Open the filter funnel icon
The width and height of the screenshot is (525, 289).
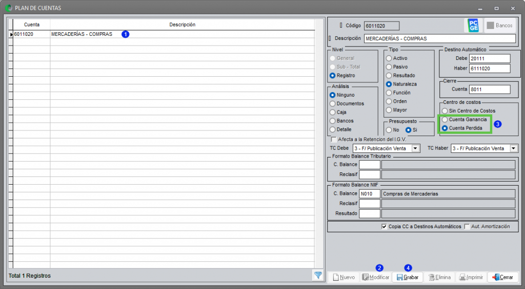click(x=318, y=275)
